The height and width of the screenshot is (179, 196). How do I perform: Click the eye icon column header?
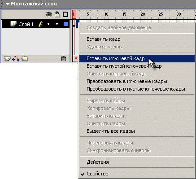click(49, 14)
